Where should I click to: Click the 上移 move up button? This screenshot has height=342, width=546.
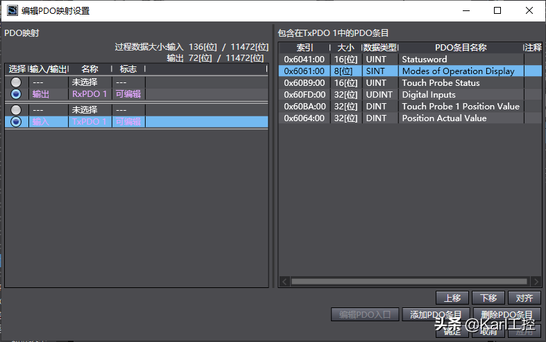pyautogui.click(x=452, y=298)
